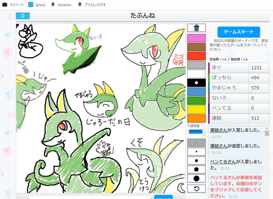Image resolution: width=273 pixels, height=199 pixels.
Task: Choose the smallest brush size (gray box)
Action: [196, 143]
